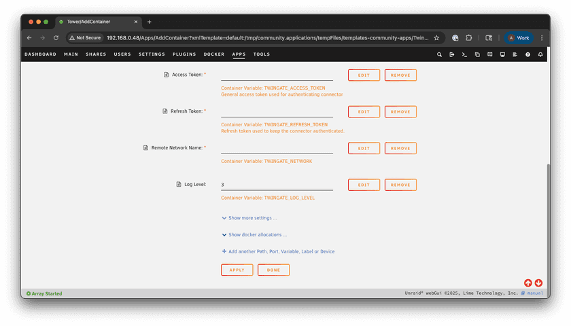The width and height of the screenshot is (571, 326).
Task: Click REMOVE for Log Level
Action: (400, 185)
